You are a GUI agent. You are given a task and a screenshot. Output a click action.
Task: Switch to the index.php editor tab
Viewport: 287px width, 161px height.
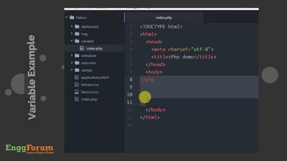[x=164, y=17]
